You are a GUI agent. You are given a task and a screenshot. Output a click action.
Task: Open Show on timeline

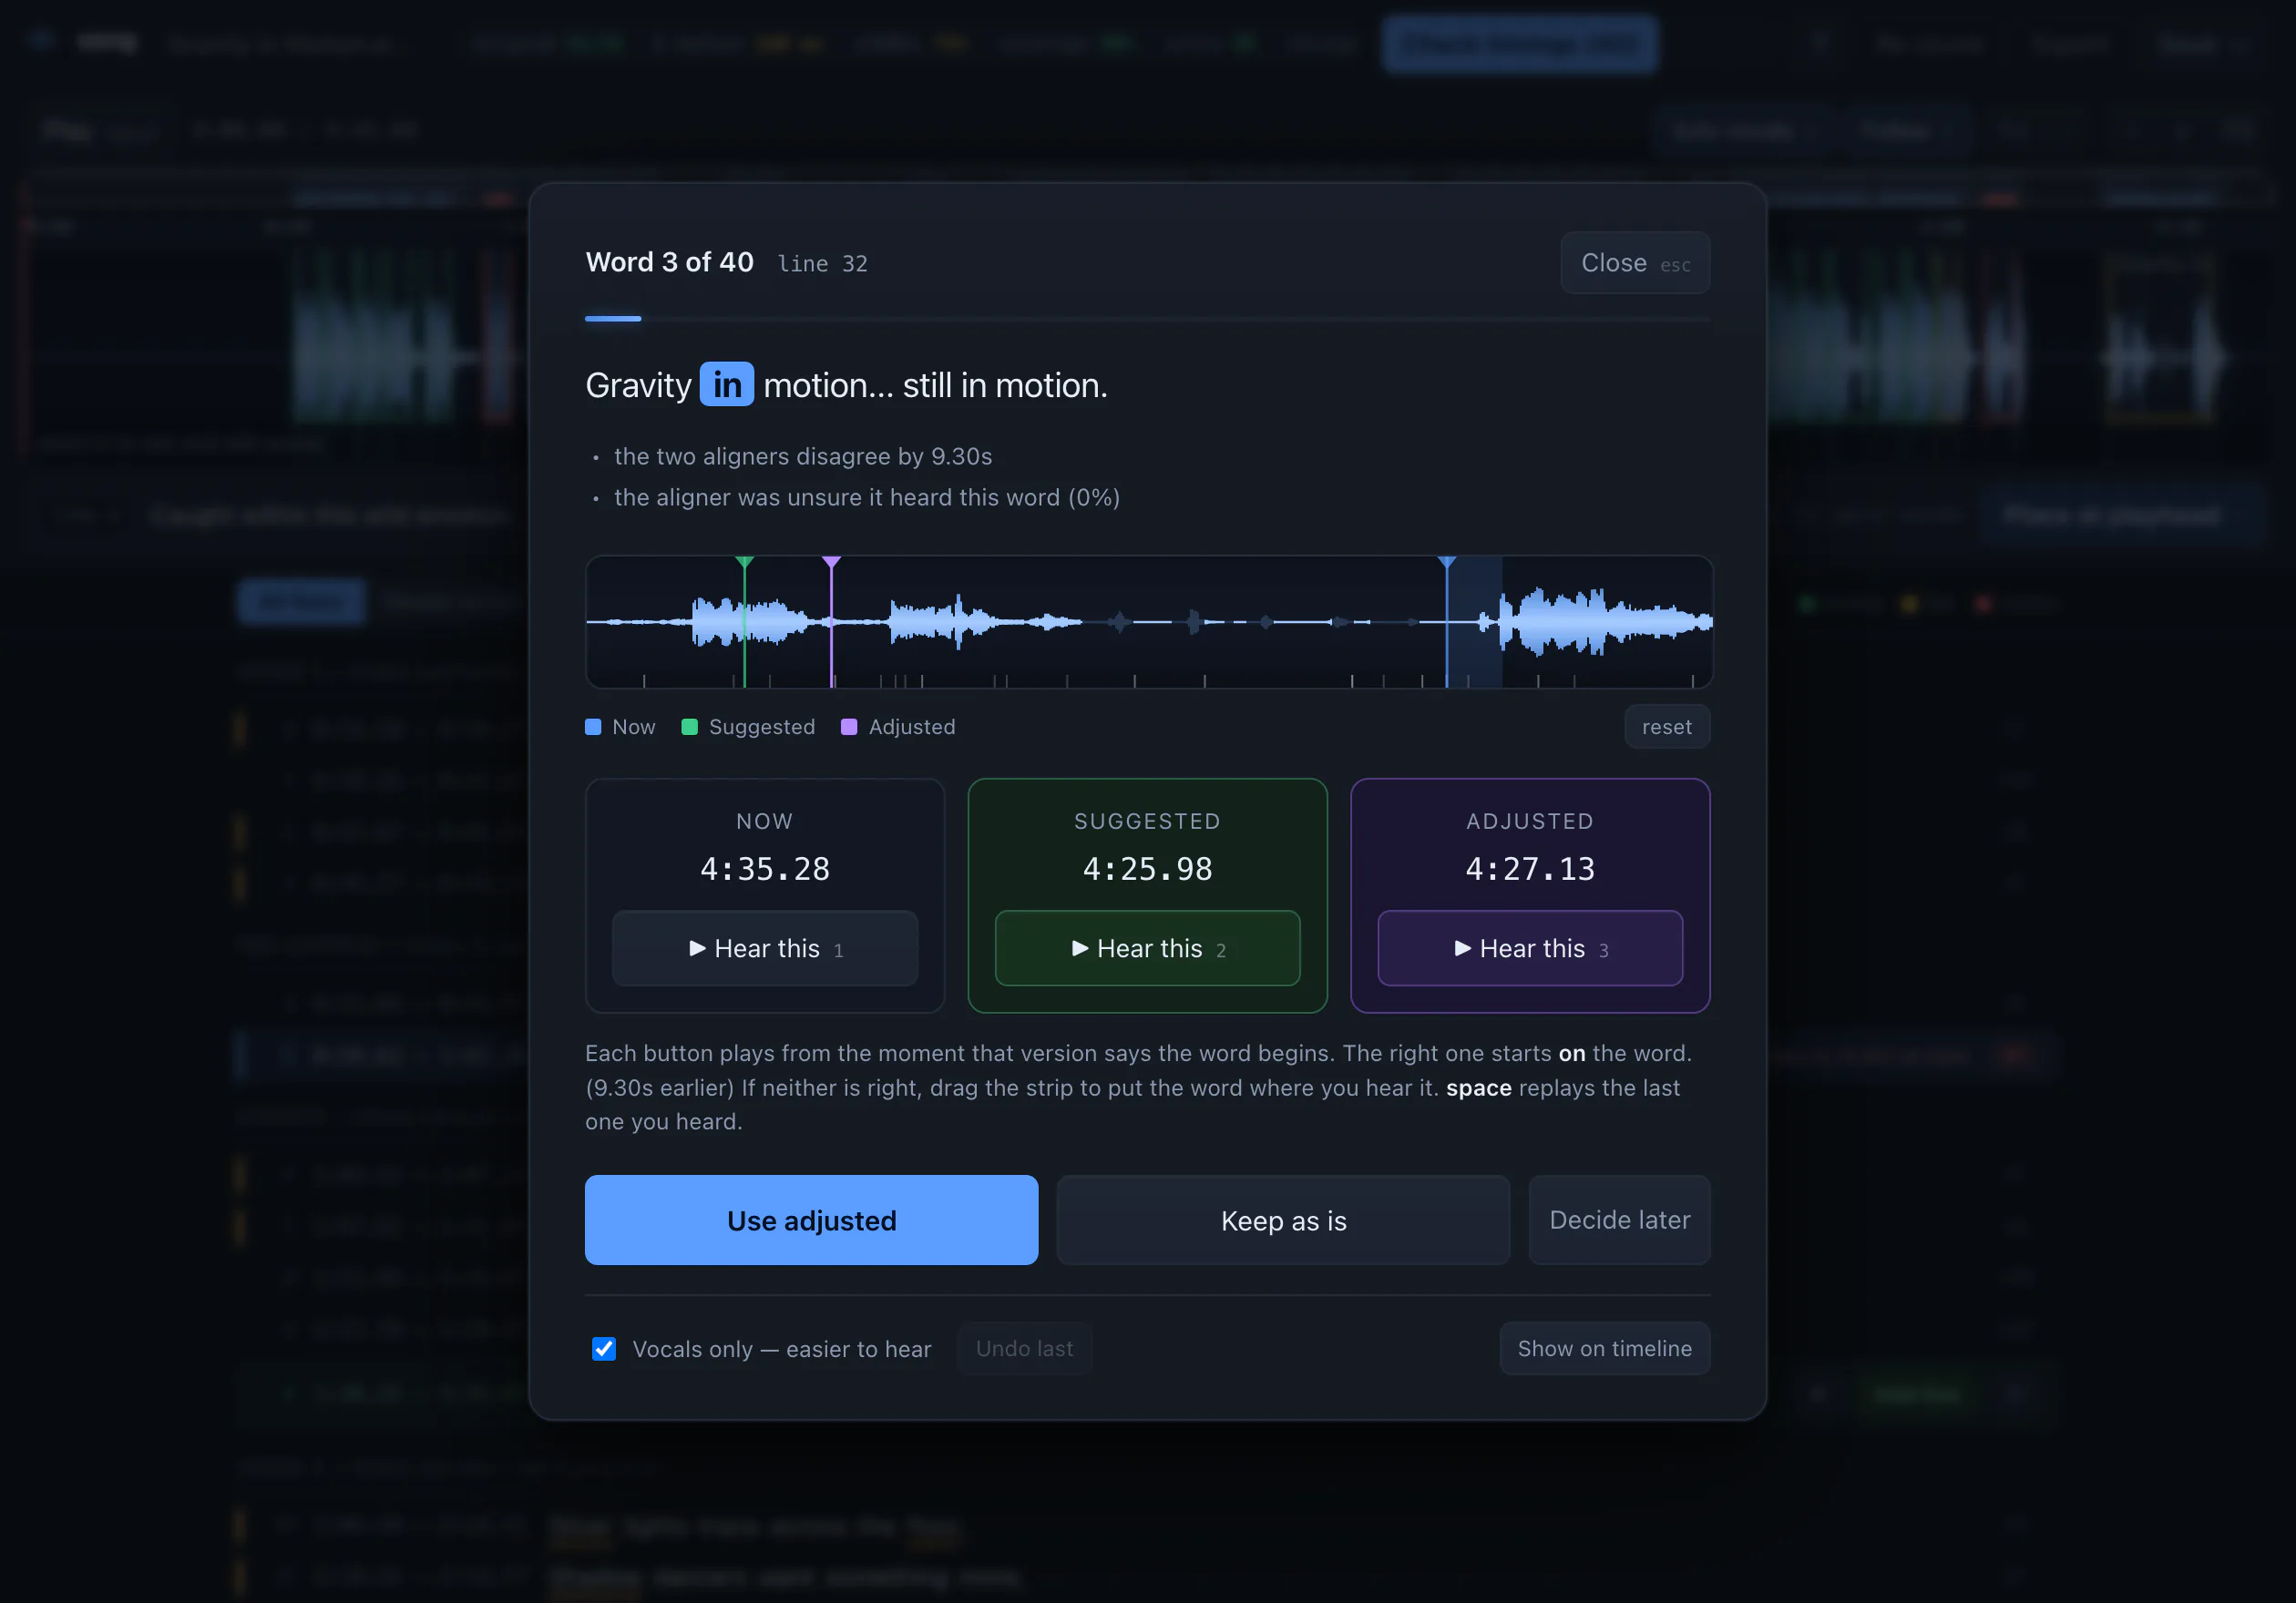pyautogui.click(x=1604, y=1348)
